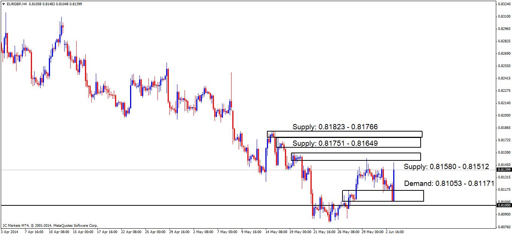Viewport: 512px width, 235px height.
Task: Click the '21 May 16:00' time label
Action: click(324, 232)
